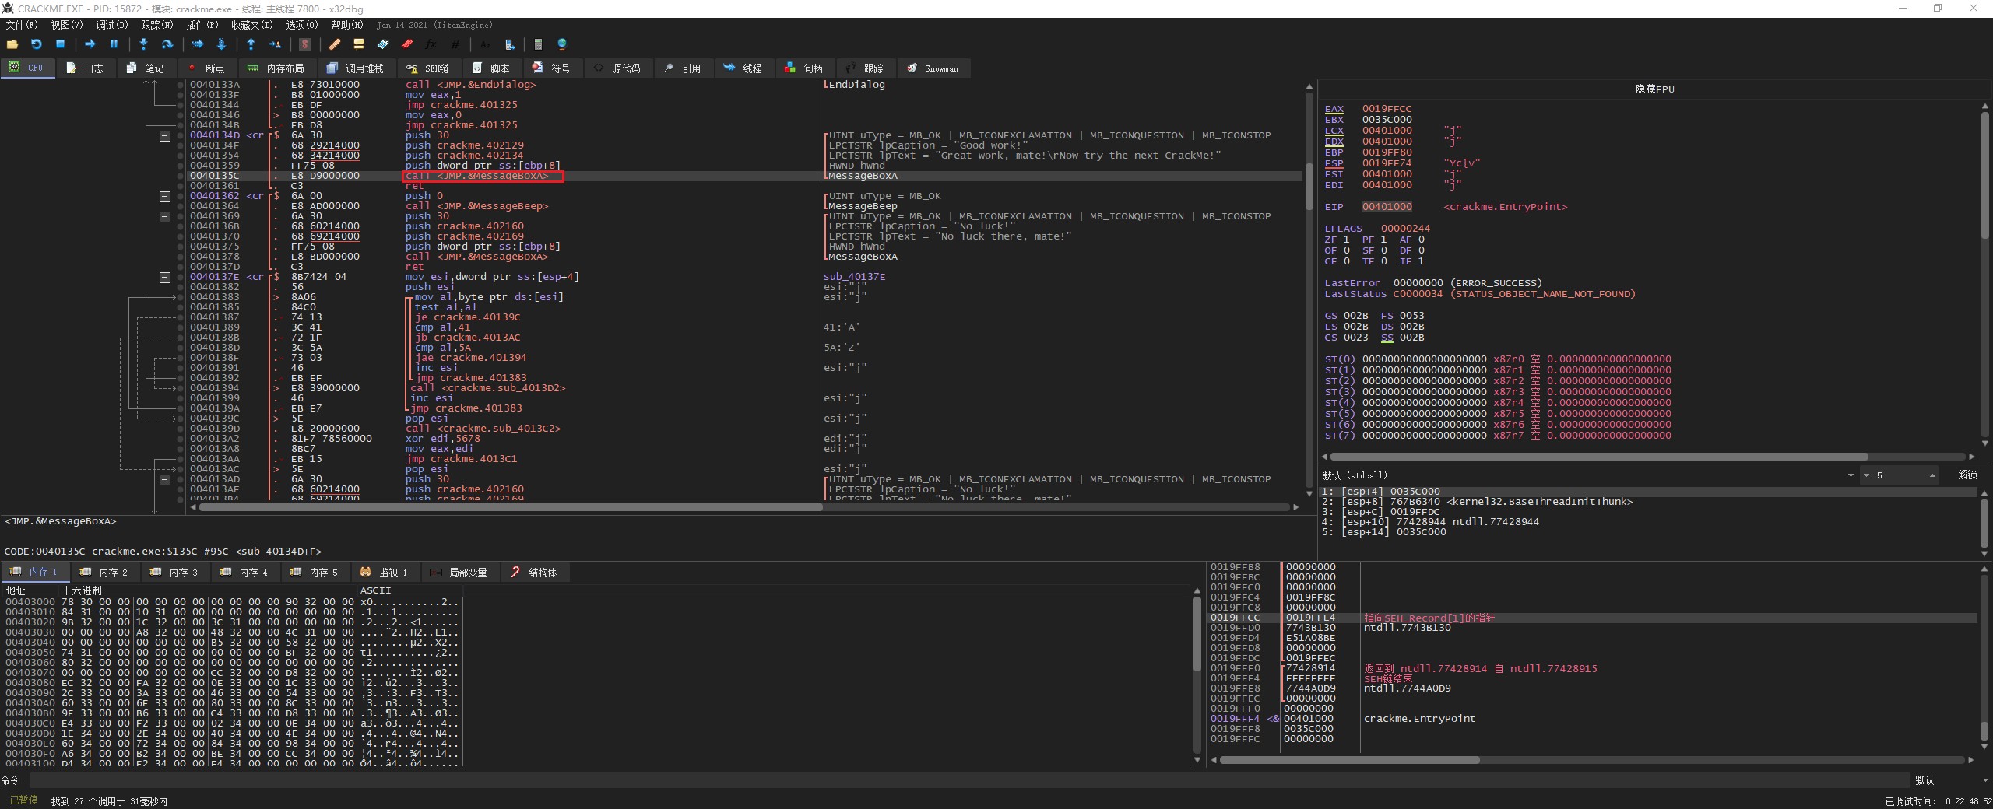
Task: Collapse the function block at 0040137E
Action: (164, 277)
